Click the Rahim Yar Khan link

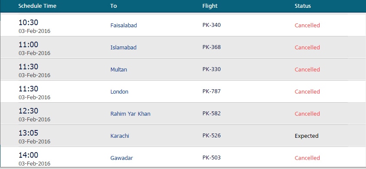(130, 114)
